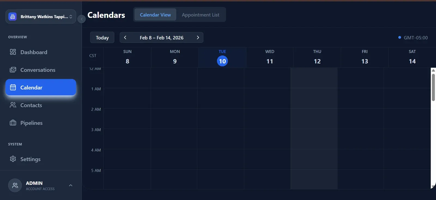
Task: Click the scrollbar up arrow
Action: tap(433, 70)
